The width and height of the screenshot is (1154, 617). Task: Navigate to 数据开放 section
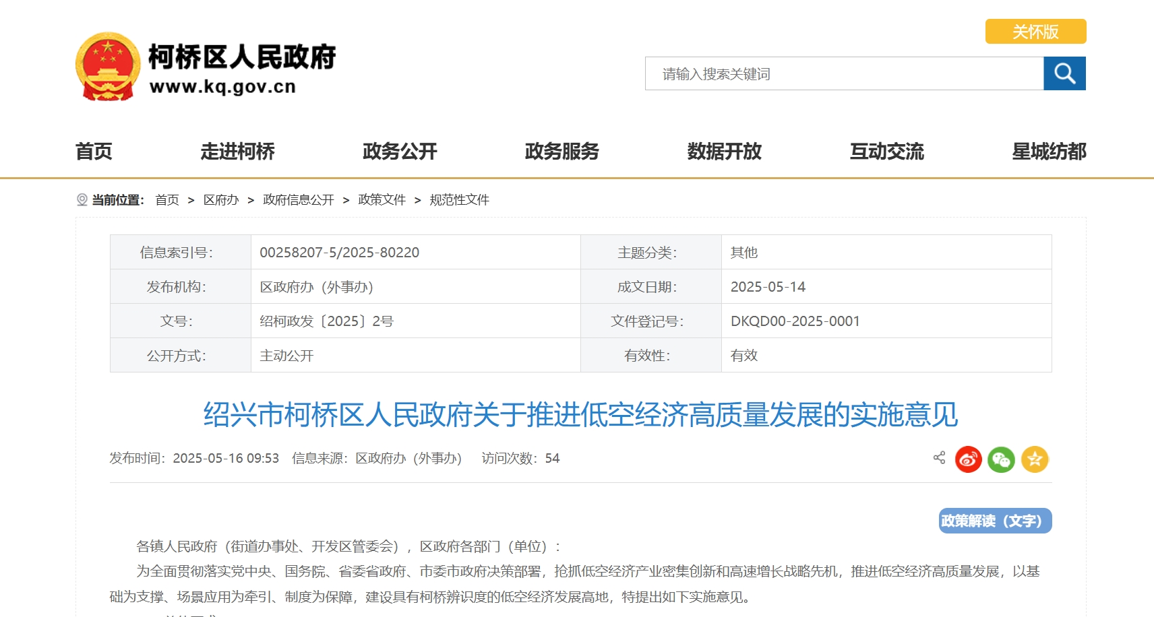pyautogui.click(x=724, y=152)
